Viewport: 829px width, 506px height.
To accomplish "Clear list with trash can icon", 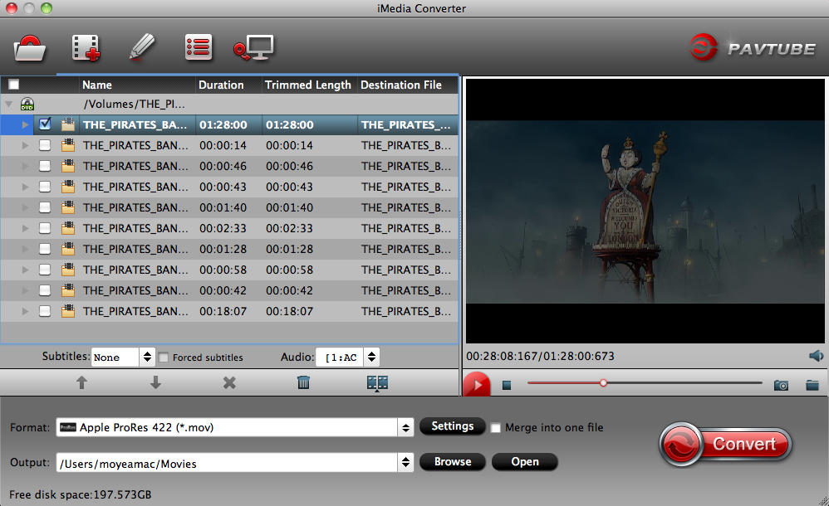I will click(303, 382).
